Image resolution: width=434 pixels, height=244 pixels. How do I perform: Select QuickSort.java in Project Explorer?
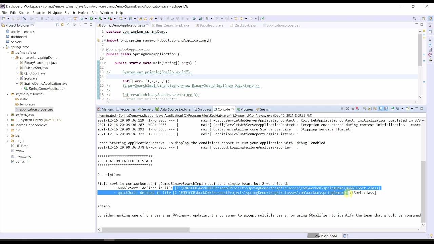(35, 73)
